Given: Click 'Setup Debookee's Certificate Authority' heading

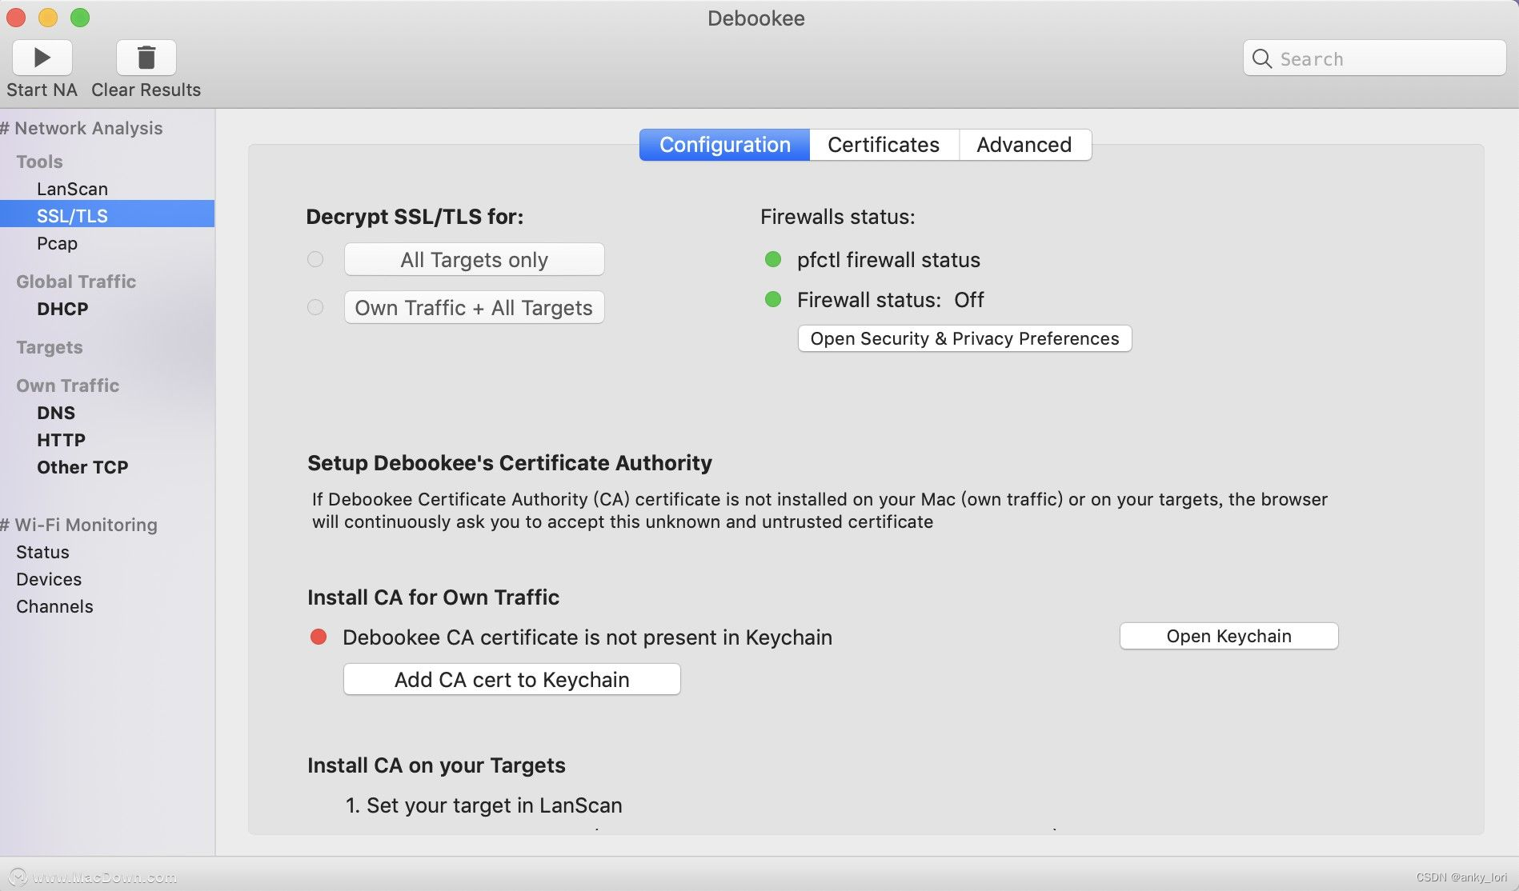Looking at the screenshot, I should pos(510,463).
